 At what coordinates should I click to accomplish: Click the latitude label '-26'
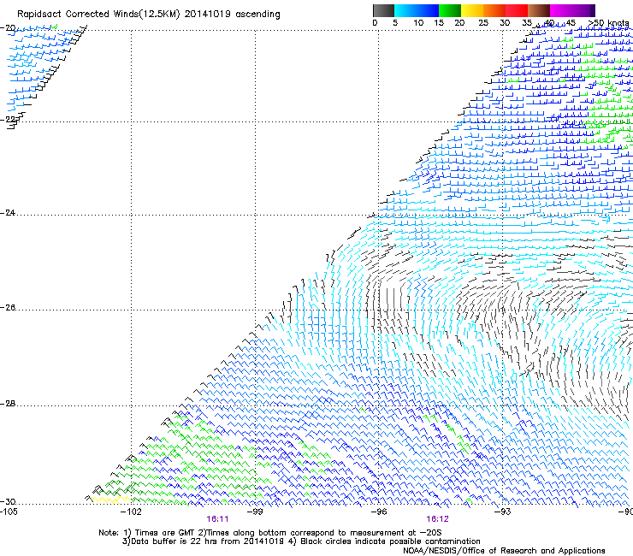(8, 308)
